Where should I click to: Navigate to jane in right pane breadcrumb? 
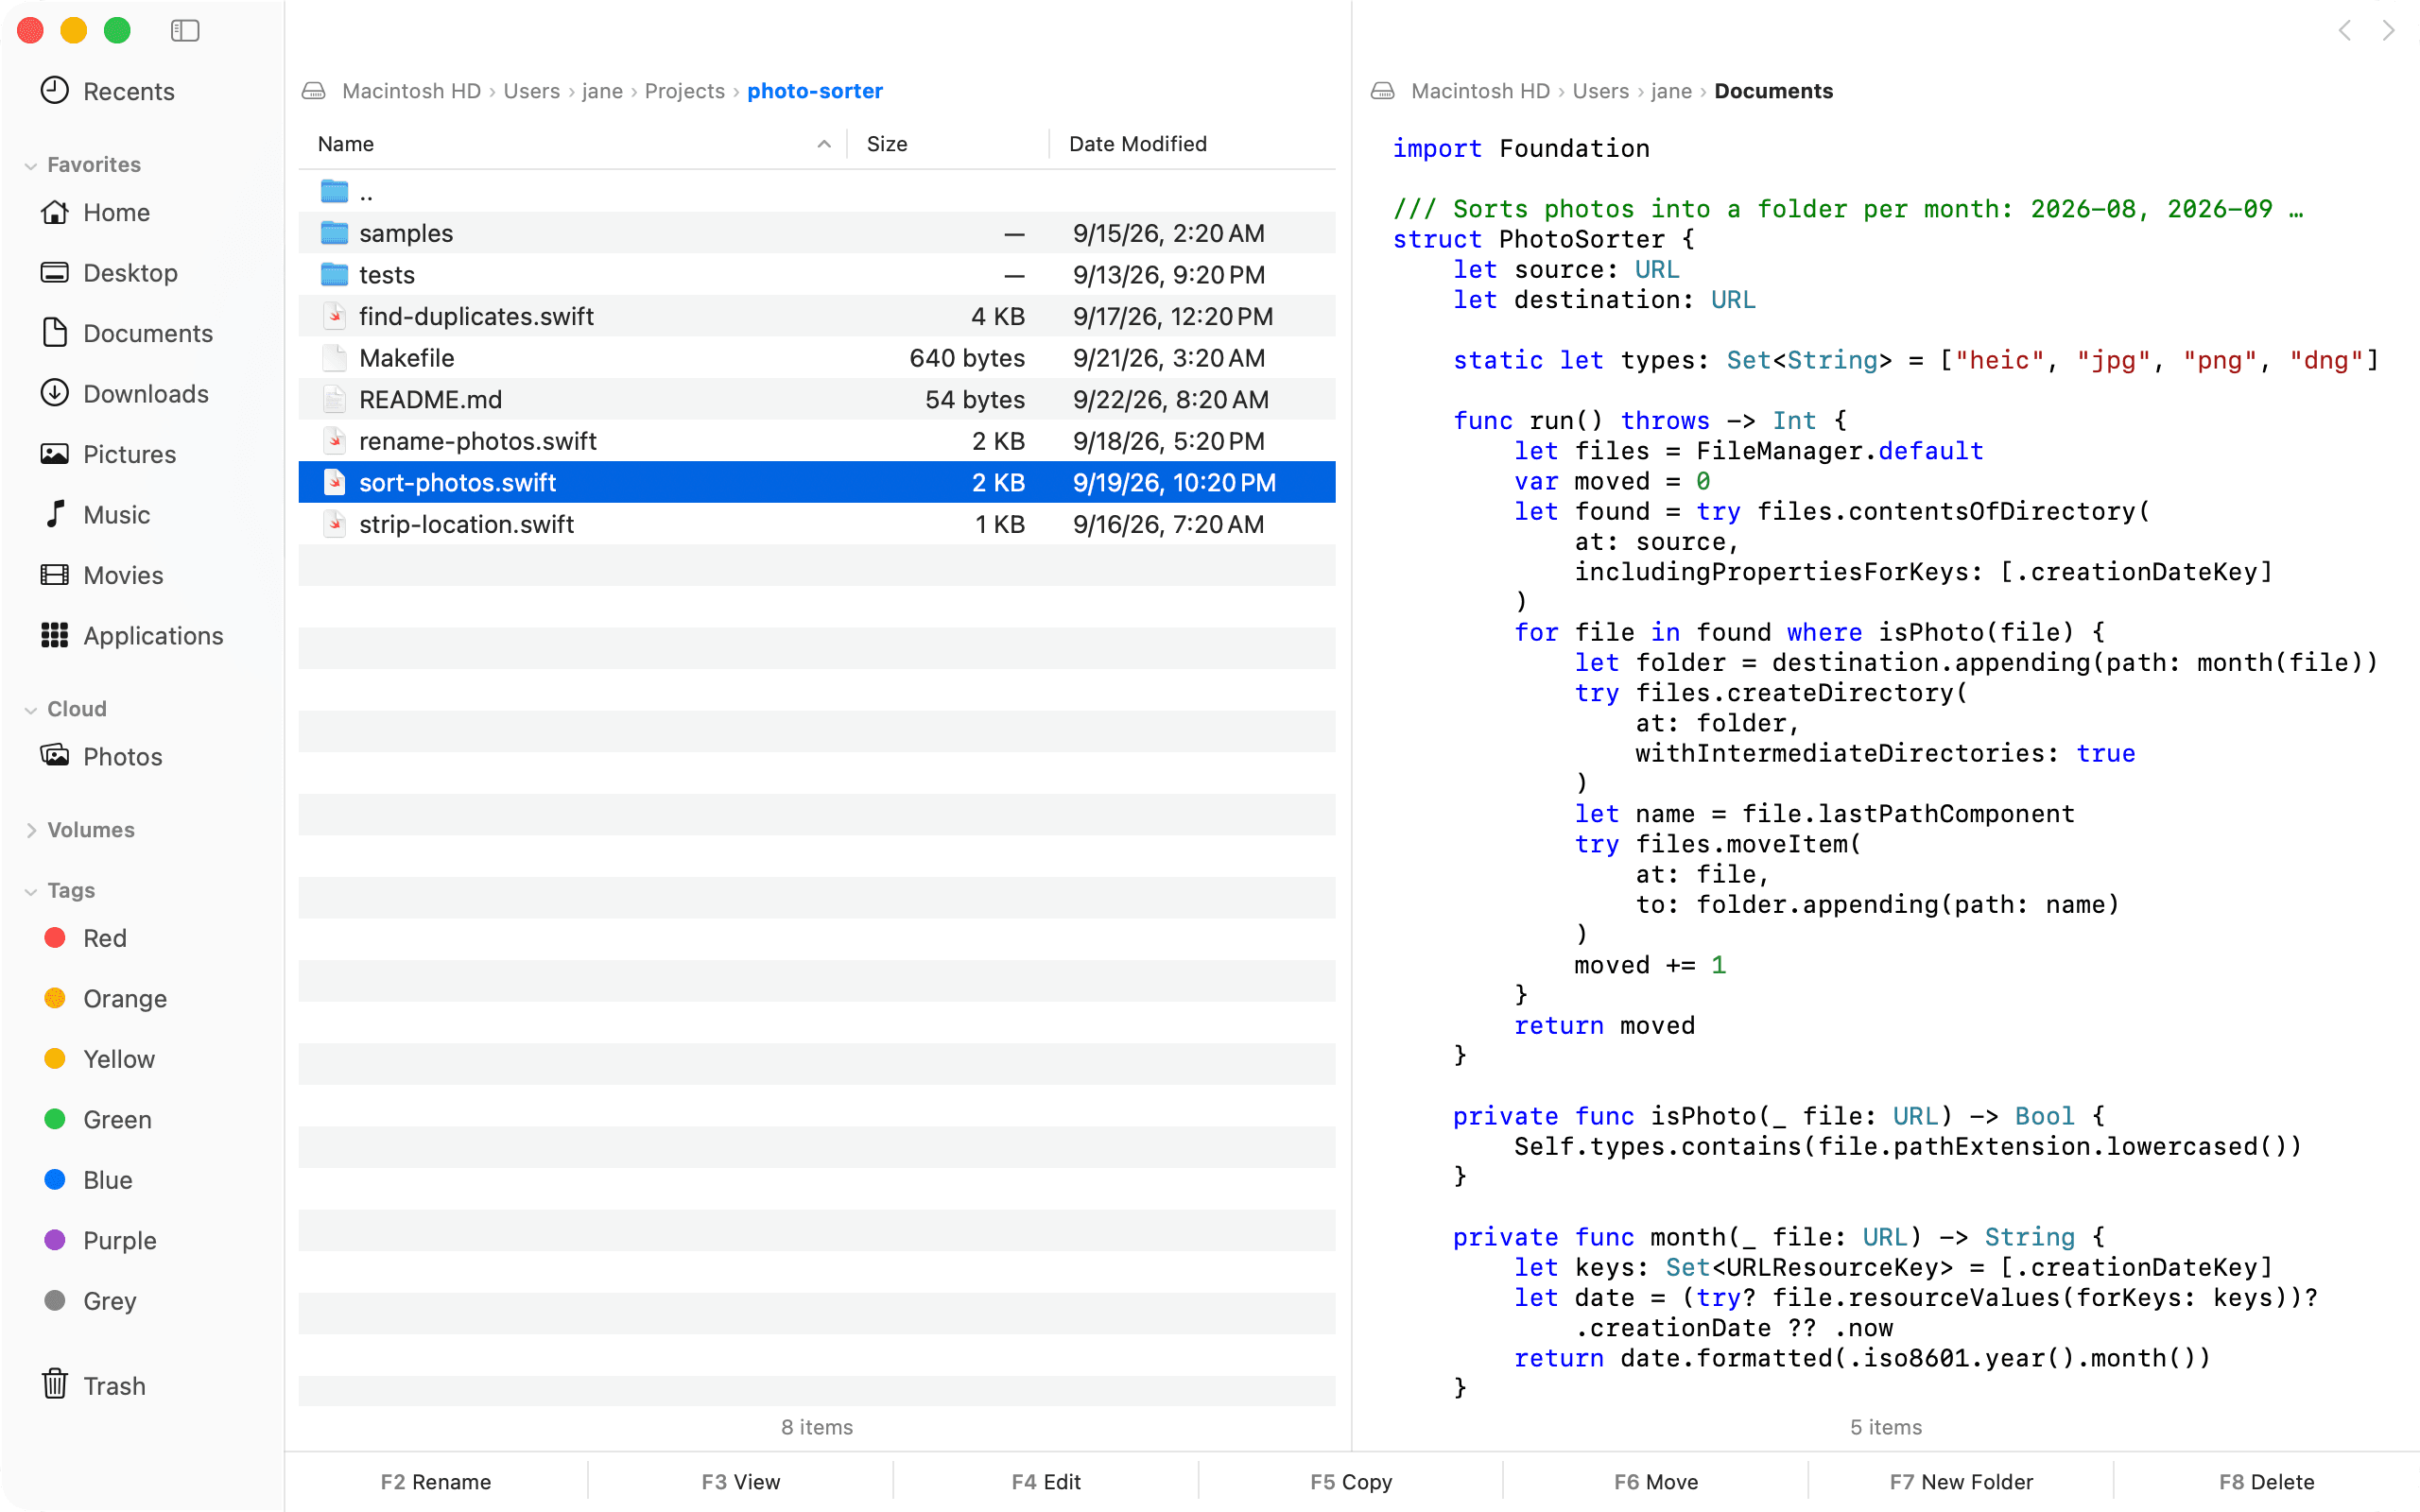click(1671, 91)
